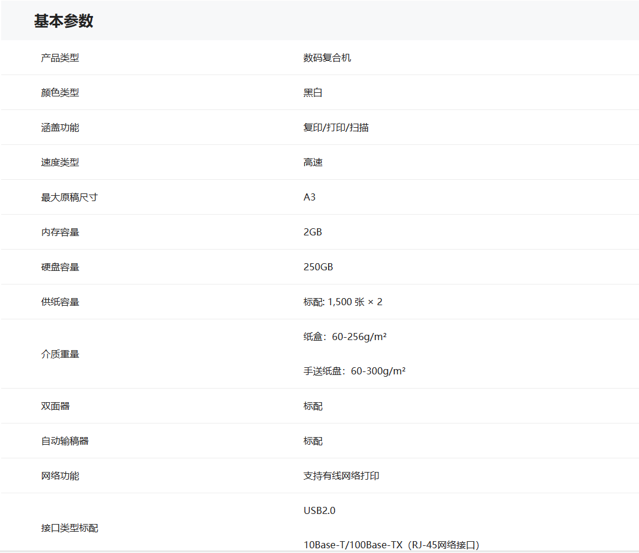
Task: Click the 涵盖功能 row label
Action: 60,128
